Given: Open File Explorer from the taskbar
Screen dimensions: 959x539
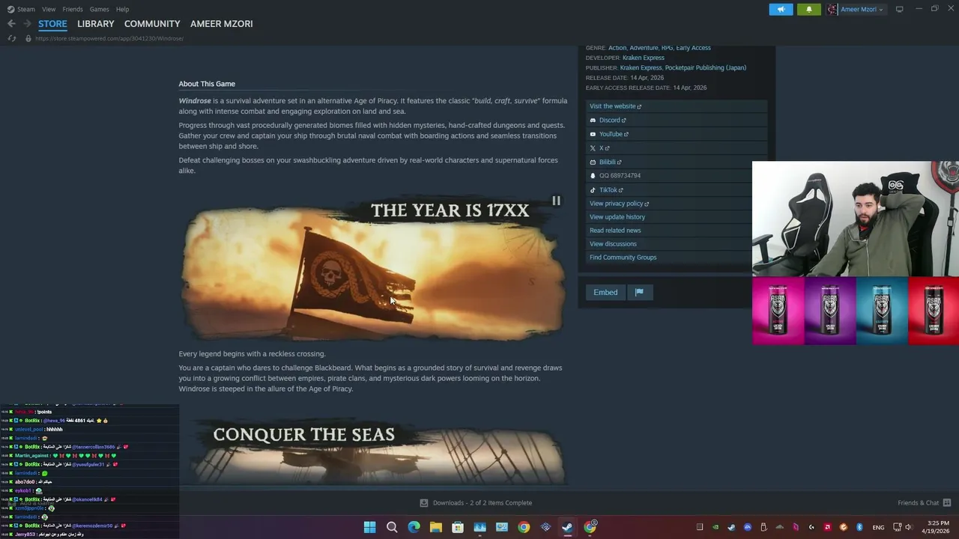Looking at the screenshot, I should coord(435,527).
